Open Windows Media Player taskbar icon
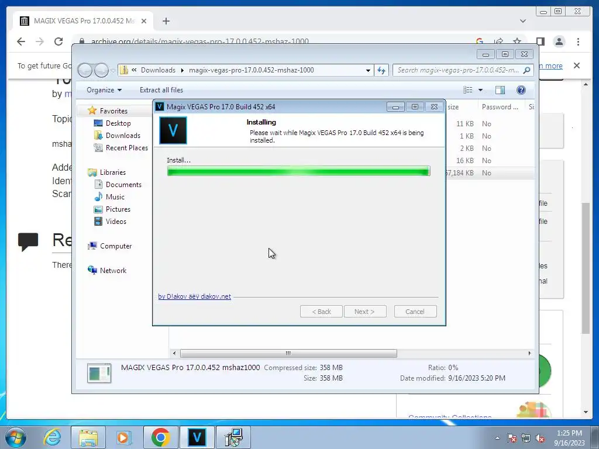The image size is (599, 449). [x=123, y=437]
